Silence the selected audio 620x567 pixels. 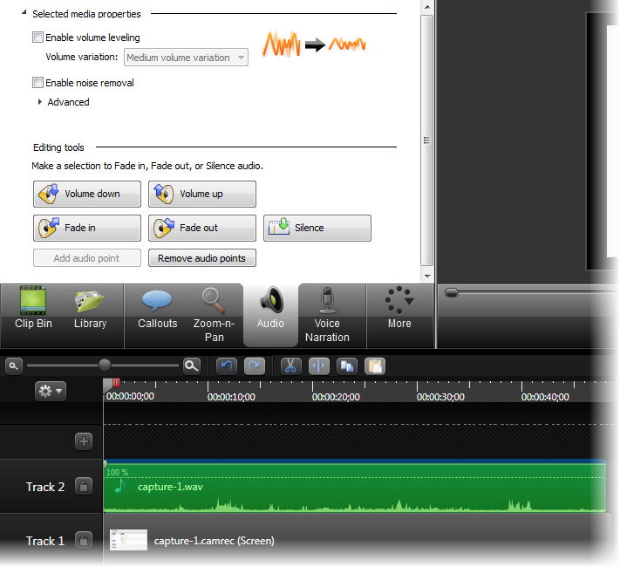(317, 228)
